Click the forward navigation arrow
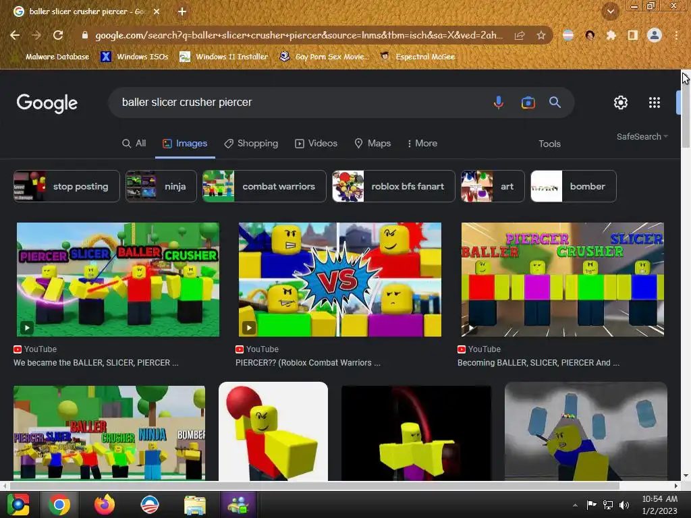This screenshot has height=518, width=691. [36, 35]
